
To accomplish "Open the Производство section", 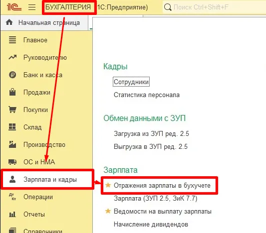I will point(44,145).
